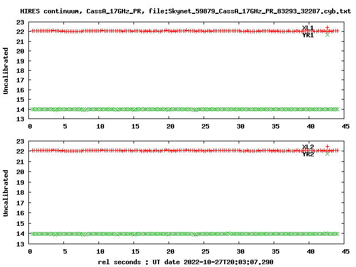Image resolution: width=356 pixels, height=267 pixels.
Task: Click y-axis tick 13 on the upper plot
Action: point(20,119)
